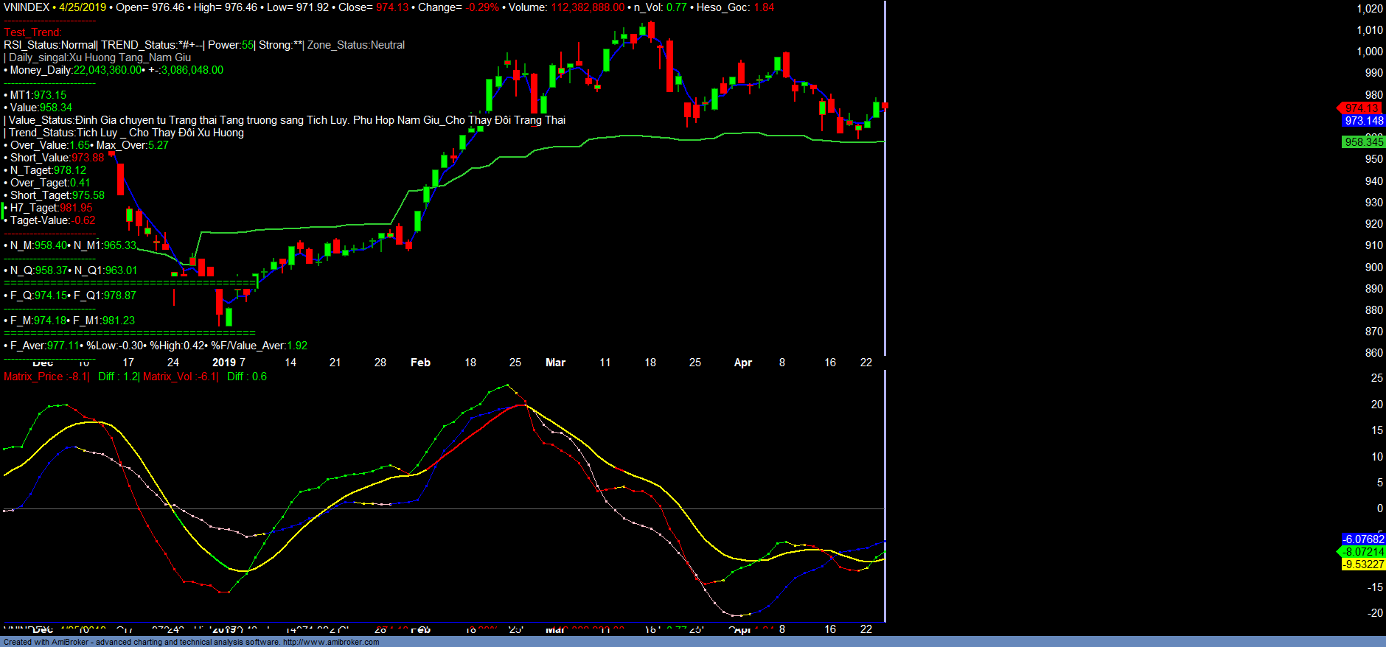
Task: Click the Matrix_Price label in lower pane
Action: [x=33, y=377]
